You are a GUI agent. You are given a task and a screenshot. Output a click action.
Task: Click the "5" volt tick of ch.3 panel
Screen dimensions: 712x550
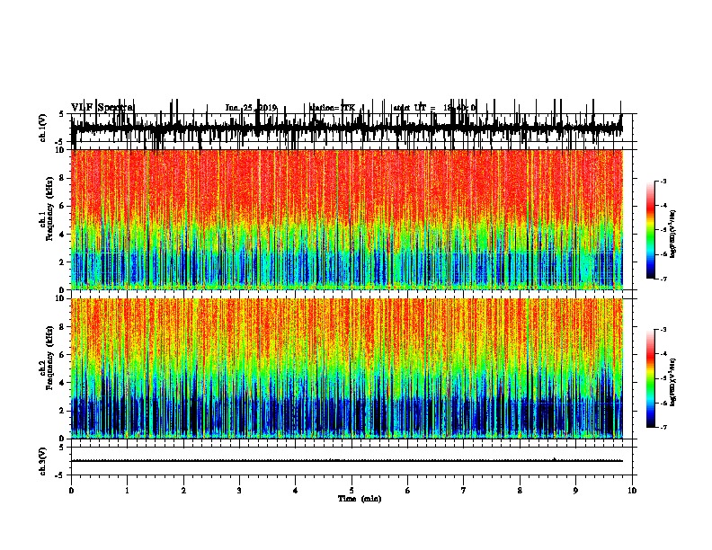(61, 448)
